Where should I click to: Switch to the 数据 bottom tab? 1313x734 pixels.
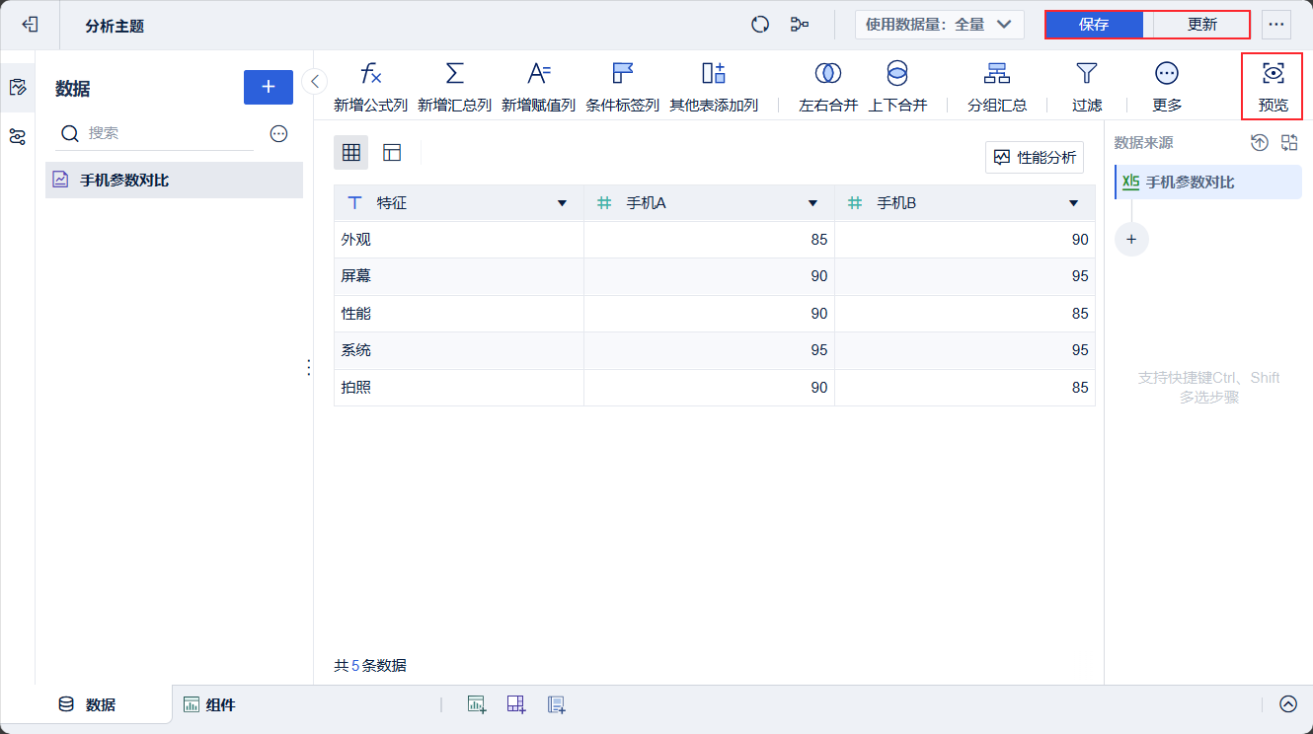point(87,704)
